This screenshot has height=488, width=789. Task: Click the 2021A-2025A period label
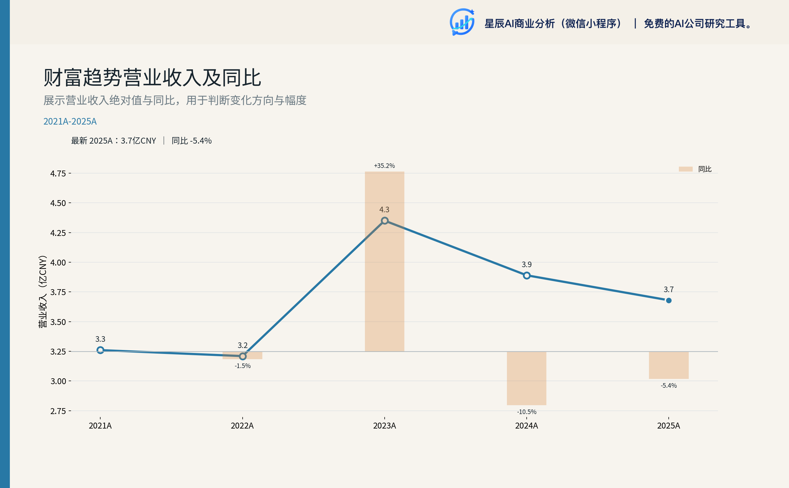(x=70, y=121)
